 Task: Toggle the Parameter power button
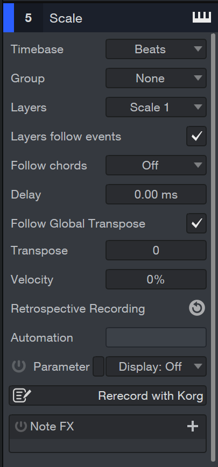click(19, 366)
